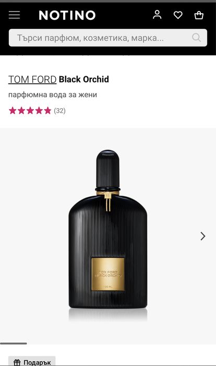Click the gold label on the bottle image
The image size is (216, 366).
tap(108, 274)
